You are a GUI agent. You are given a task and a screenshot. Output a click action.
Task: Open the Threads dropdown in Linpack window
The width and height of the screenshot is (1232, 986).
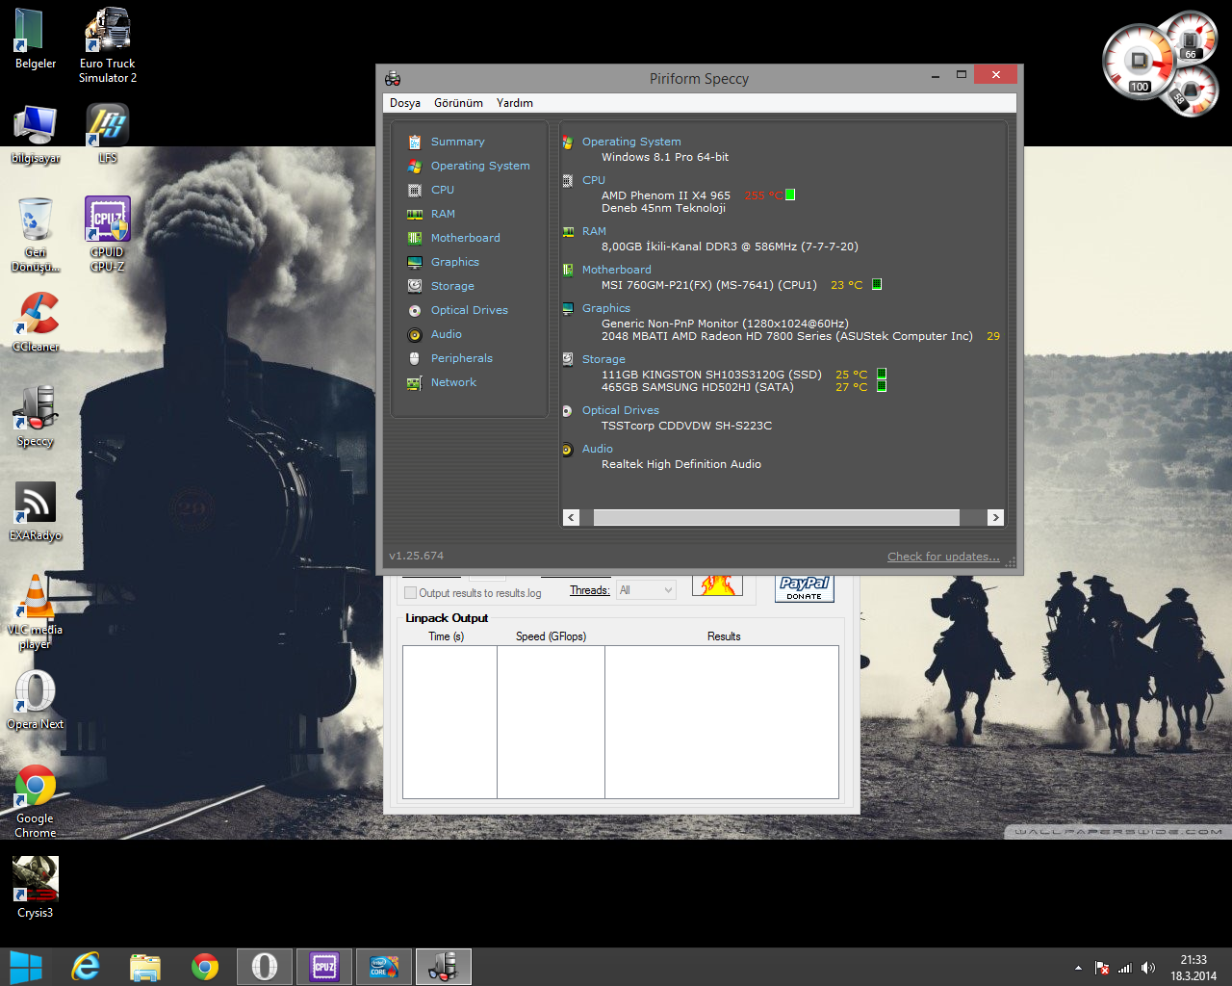point(647,590)
